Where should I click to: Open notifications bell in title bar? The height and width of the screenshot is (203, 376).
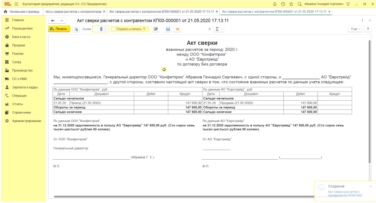coord(275,4)
